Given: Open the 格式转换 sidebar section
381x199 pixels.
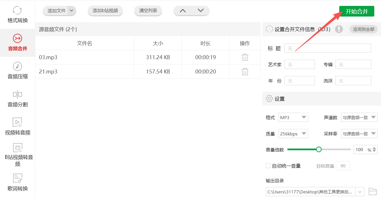Looking at the screenshot, I should click(x=17, y=15).
